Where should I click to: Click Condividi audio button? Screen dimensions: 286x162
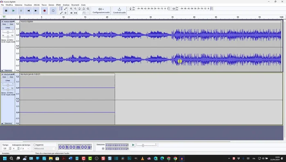tap(119, 11)
